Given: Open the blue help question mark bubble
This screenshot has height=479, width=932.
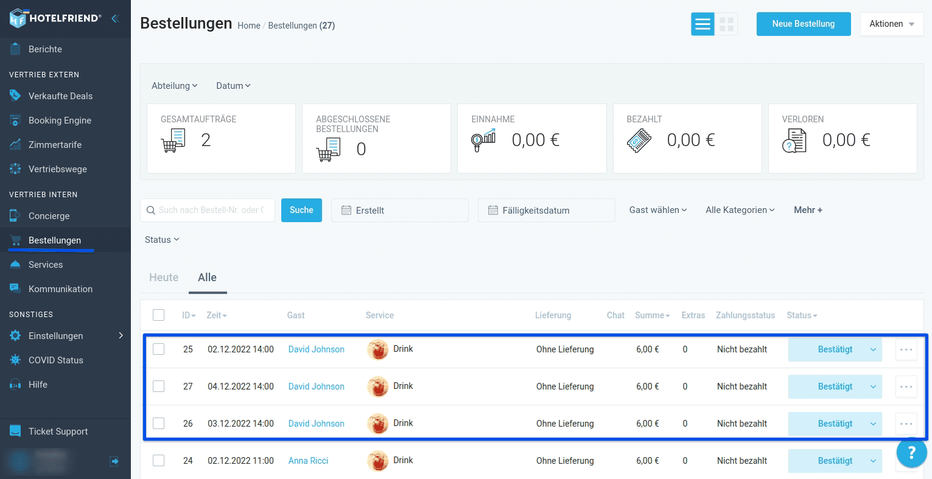Looking at the screenshot, I should point(911,453).
